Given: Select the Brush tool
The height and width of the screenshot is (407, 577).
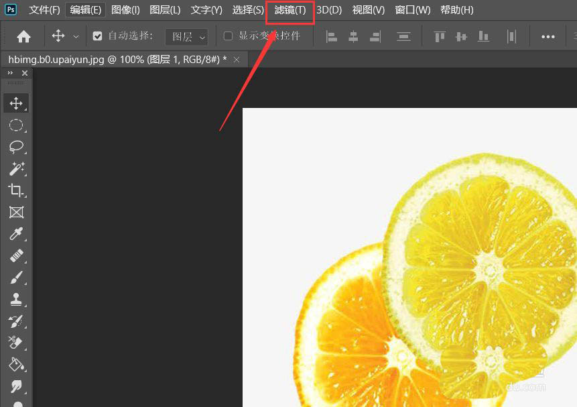Looking at the screenshot, I should coord(16,278).
